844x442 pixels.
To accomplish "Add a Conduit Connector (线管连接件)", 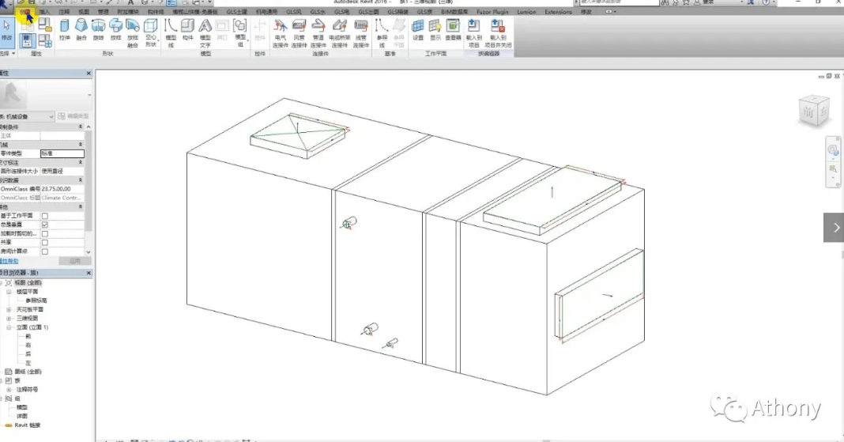I will pos(361,33).
